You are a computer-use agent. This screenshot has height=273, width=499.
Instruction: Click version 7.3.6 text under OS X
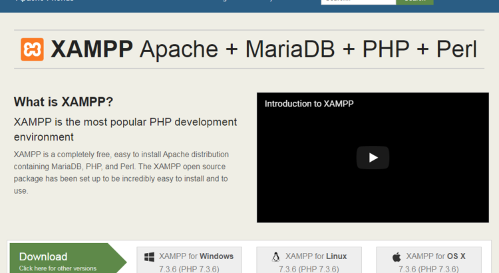(x=428, y=269)
